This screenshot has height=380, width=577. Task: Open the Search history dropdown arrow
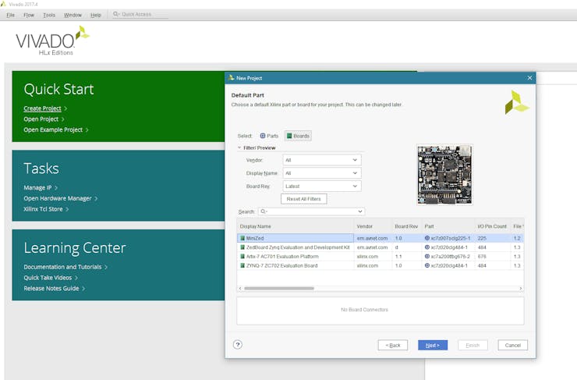coord(360,211)
